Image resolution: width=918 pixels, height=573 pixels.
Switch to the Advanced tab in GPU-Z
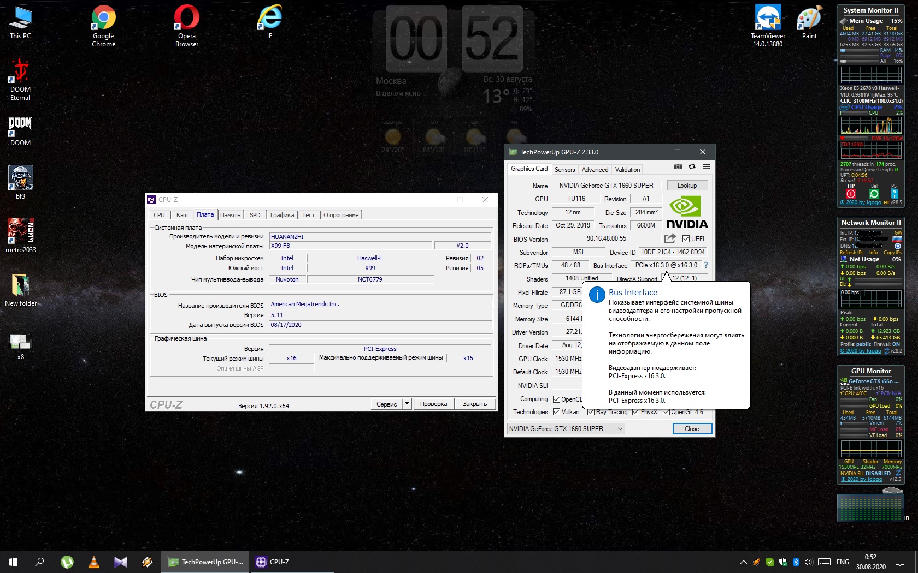[595, 170]
